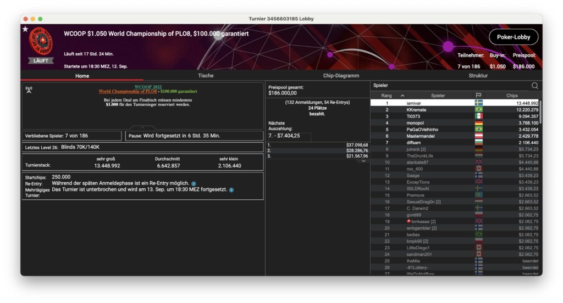Switch to the Tische tab
Image resolution: width=563 pixels, height=303 pixels.
[206, 76]
